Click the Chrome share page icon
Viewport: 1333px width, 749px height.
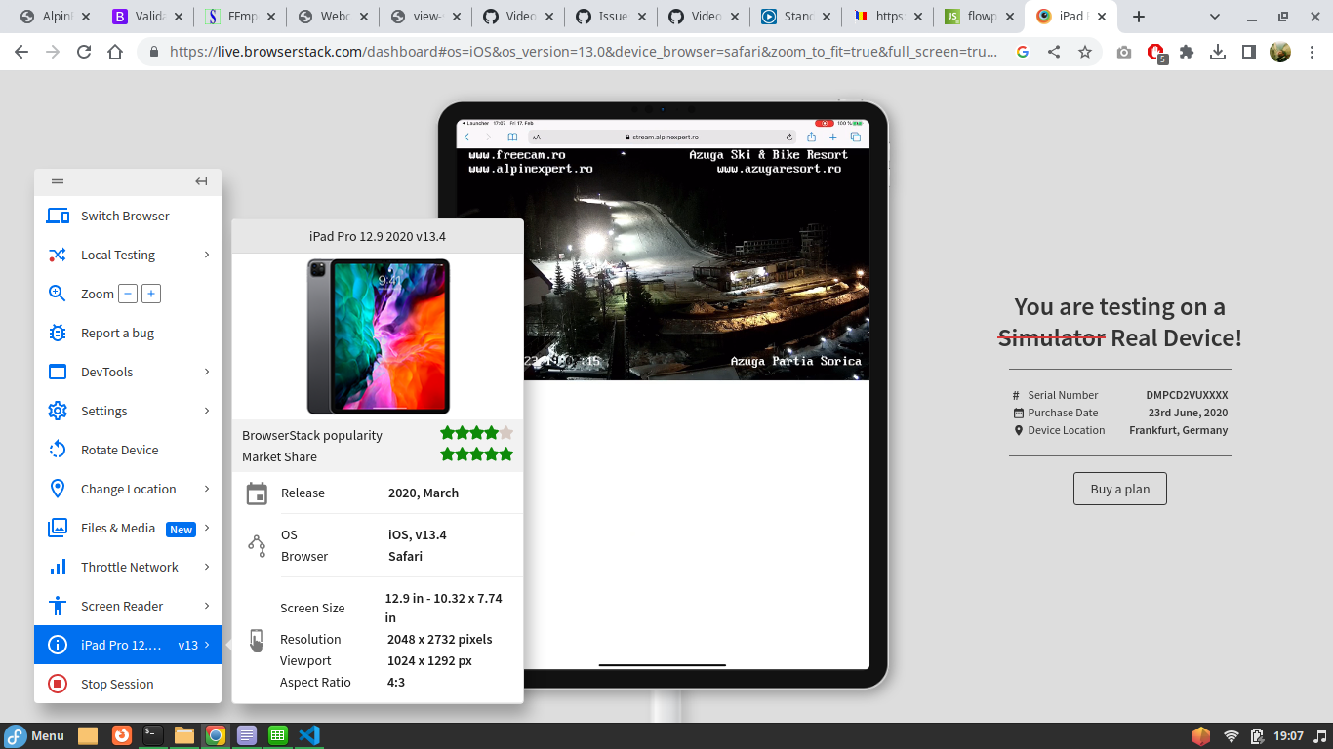pos(1054,53)
